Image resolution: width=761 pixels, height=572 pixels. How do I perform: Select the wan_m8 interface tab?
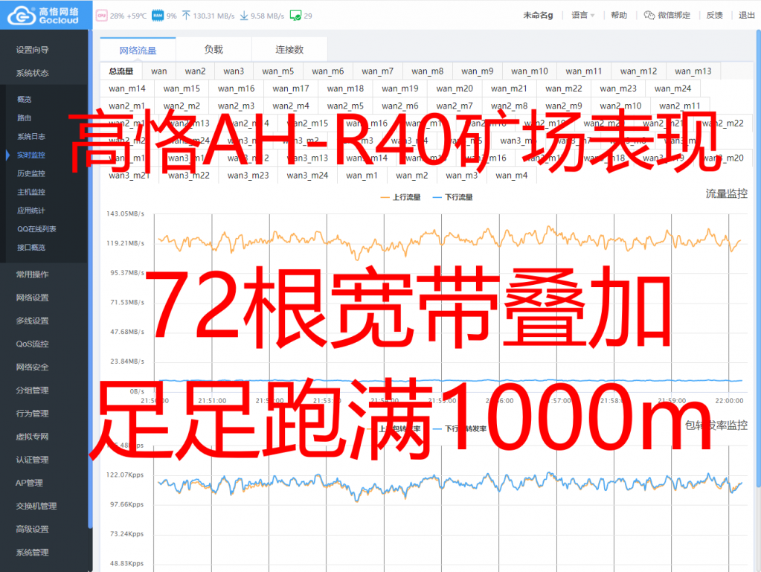click(x=428, y=71)
